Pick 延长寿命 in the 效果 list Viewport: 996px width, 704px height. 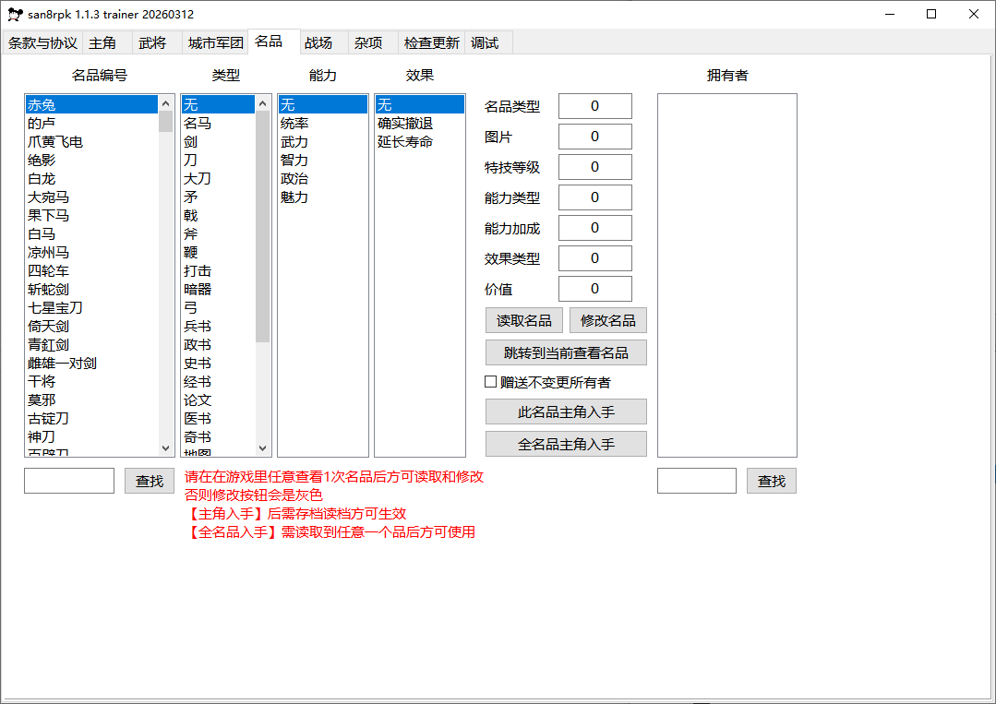[405, 141]
